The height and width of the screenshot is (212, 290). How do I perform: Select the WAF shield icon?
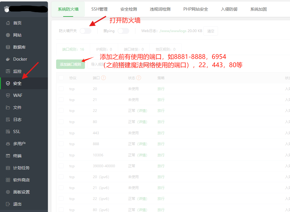coord(8,95)
